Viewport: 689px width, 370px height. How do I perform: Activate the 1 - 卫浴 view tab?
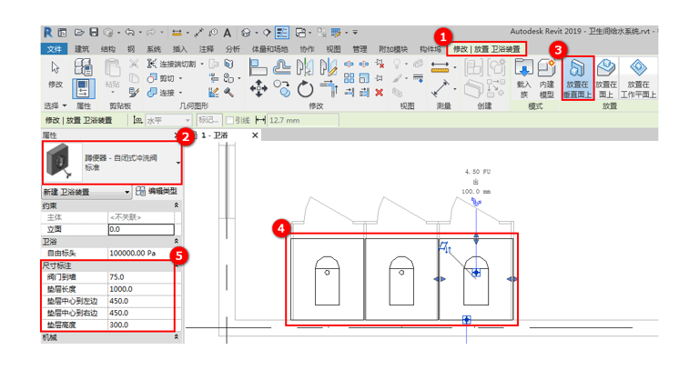(x=215, y=135)
